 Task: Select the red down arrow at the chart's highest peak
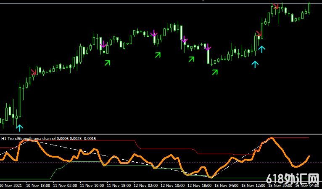276,6
